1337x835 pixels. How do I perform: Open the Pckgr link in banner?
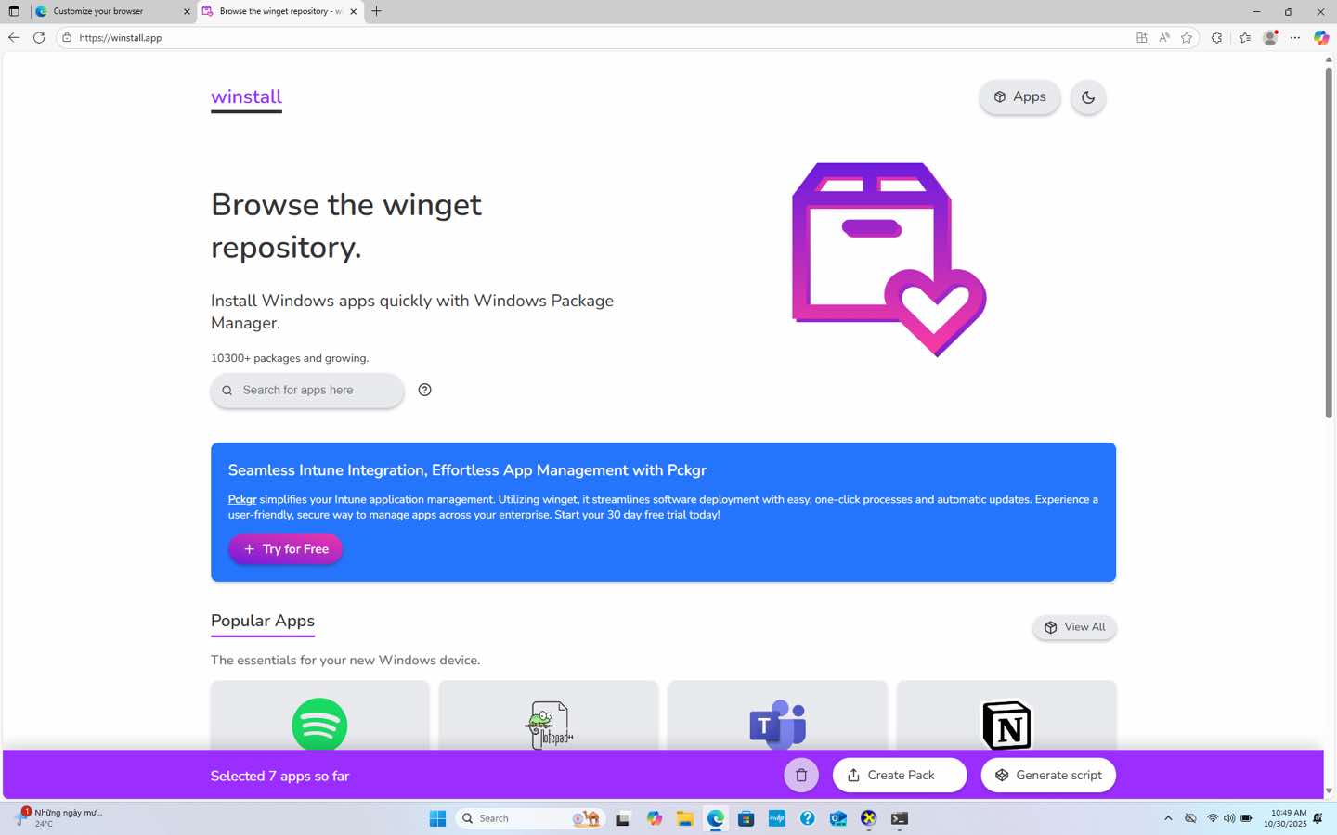pos(241,499)
